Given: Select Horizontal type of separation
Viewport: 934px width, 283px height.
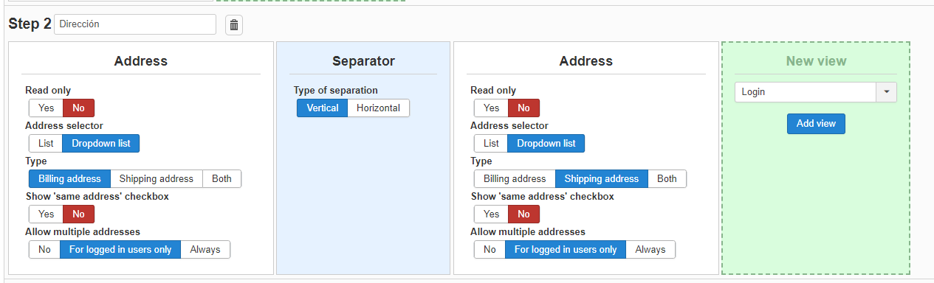Looking at the screenshot, I should (x=378, y=108).
